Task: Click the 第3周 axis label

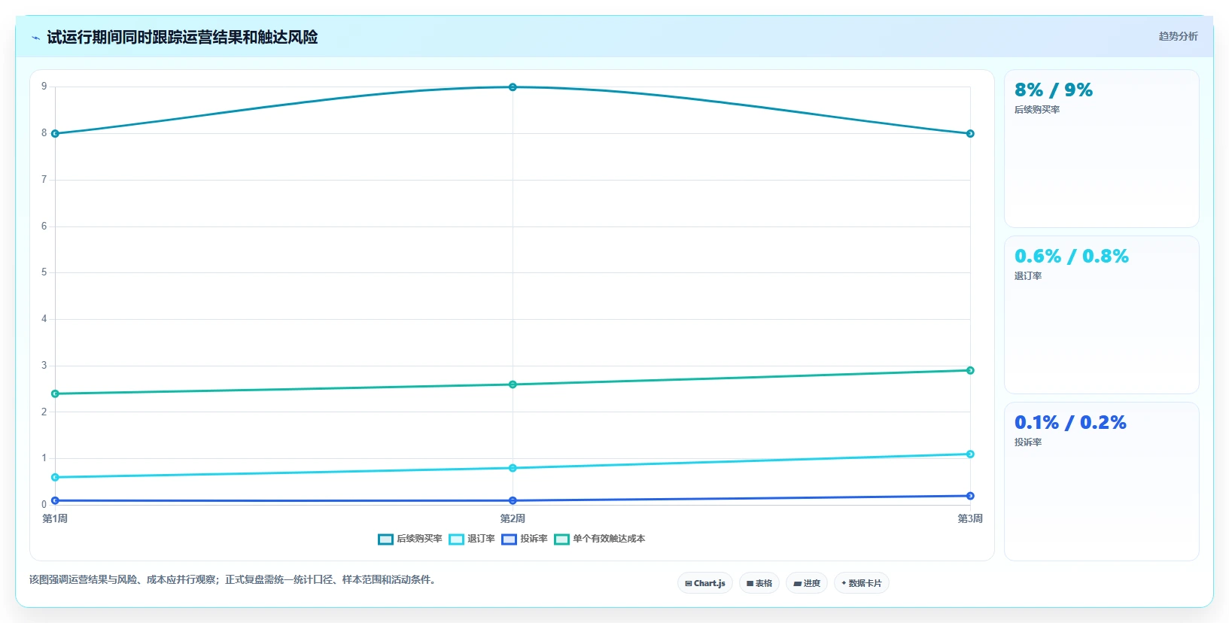Action: 970,518
